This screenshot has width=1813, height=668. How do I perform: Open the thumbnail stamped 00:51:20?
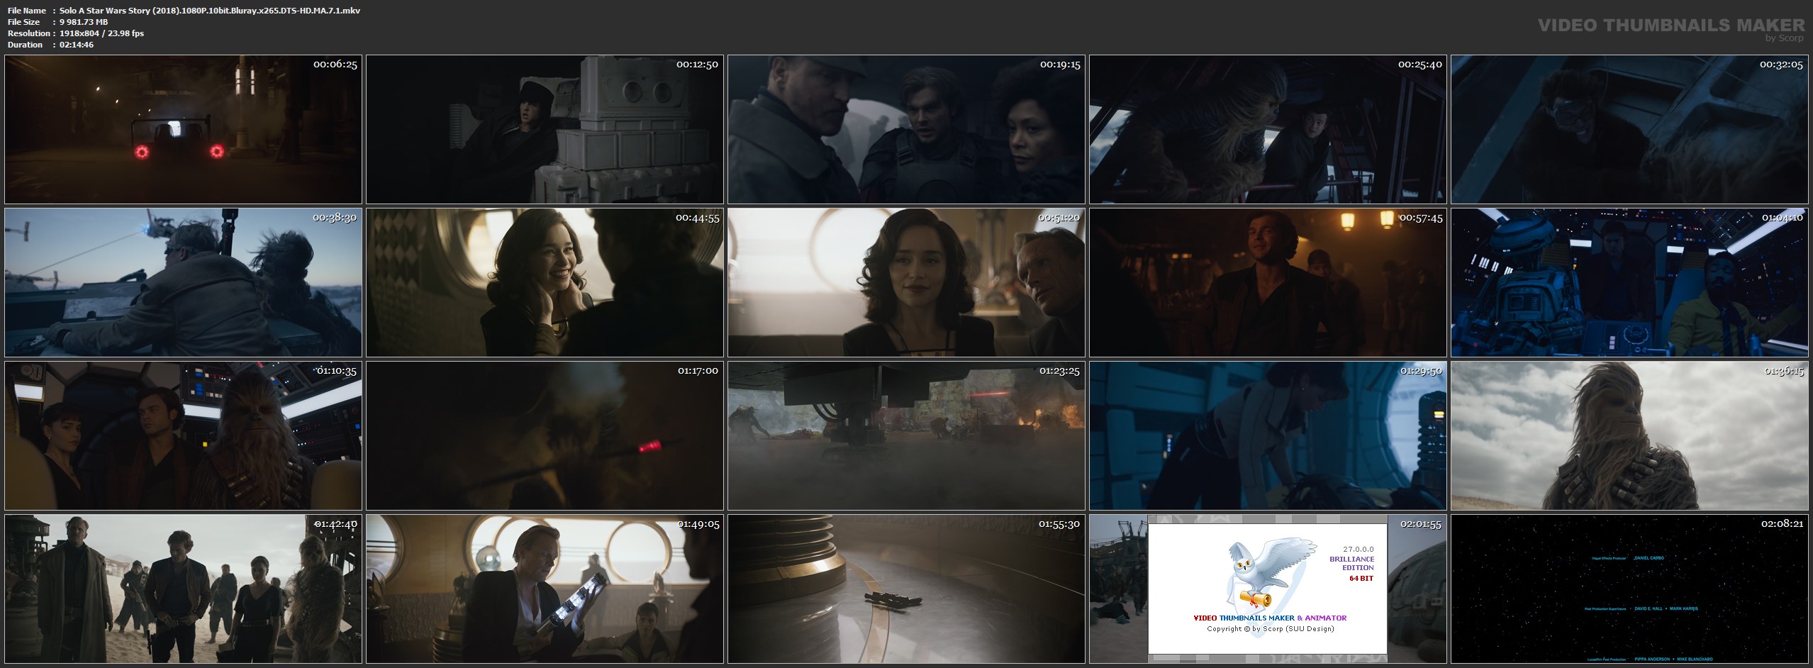pyautogui.click(x=906, y=282)
